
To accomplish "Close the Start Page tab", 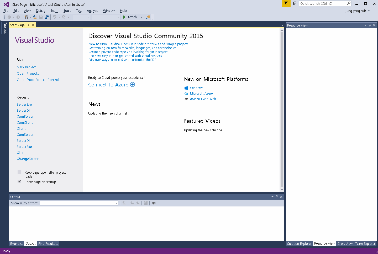I will 33,25.
